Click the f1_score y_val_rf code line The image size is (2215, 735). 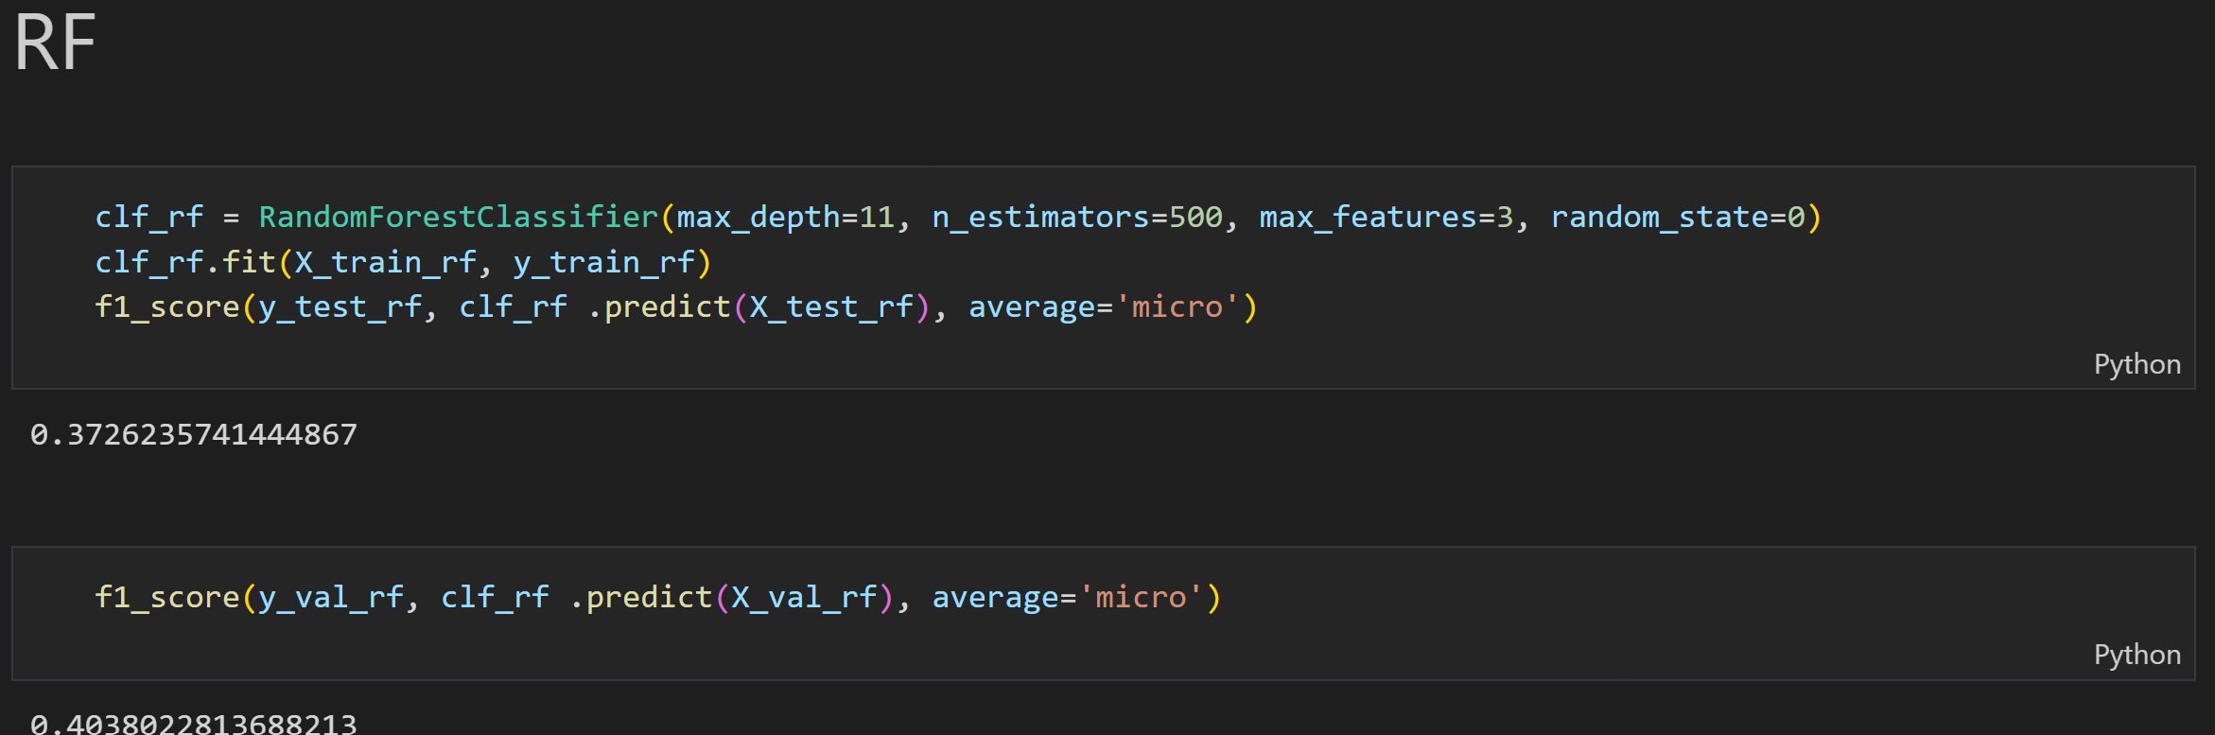pyautogui.click(x=658, y=598)
